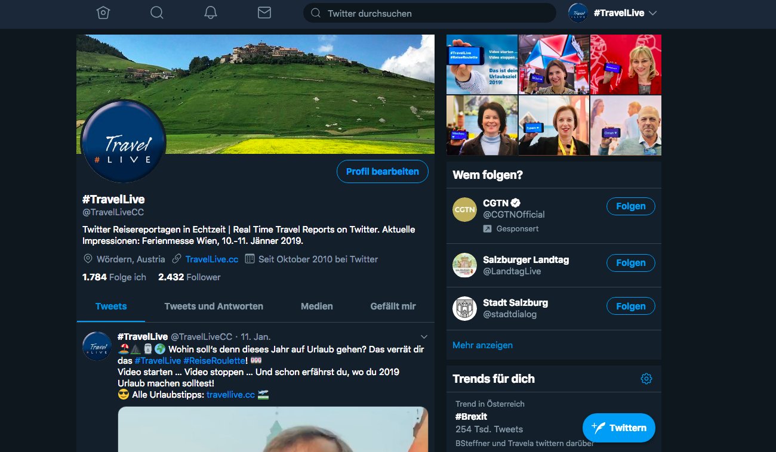The height and width of the screenshot is (452, 776).
Task: Open the "1.784 Folge ich" following list
Action: [x=114, y=277]
